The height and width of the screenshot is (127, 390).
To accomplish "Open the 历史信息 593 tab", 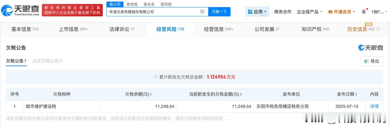I will pyautogui.click(x=361, y=29).
